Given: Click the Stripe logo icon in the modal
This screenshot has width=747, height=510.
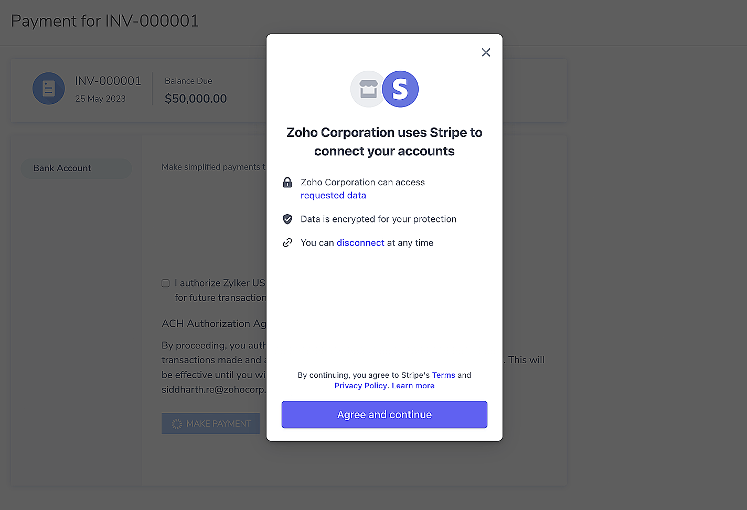Looking at the screenshot, I should 400,89.
